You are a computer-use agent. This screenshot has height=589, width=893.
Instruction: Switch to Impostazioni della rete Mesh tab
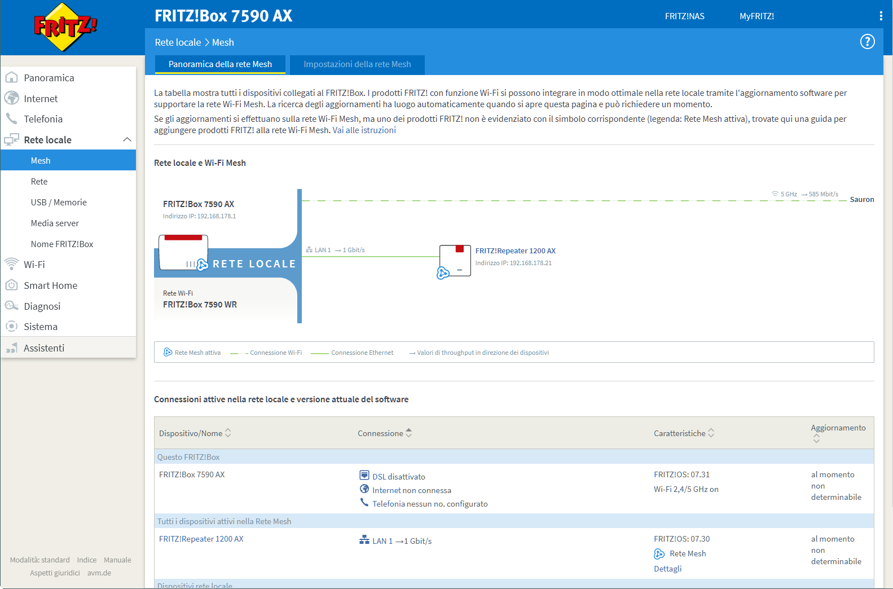[x=357, y=64]
